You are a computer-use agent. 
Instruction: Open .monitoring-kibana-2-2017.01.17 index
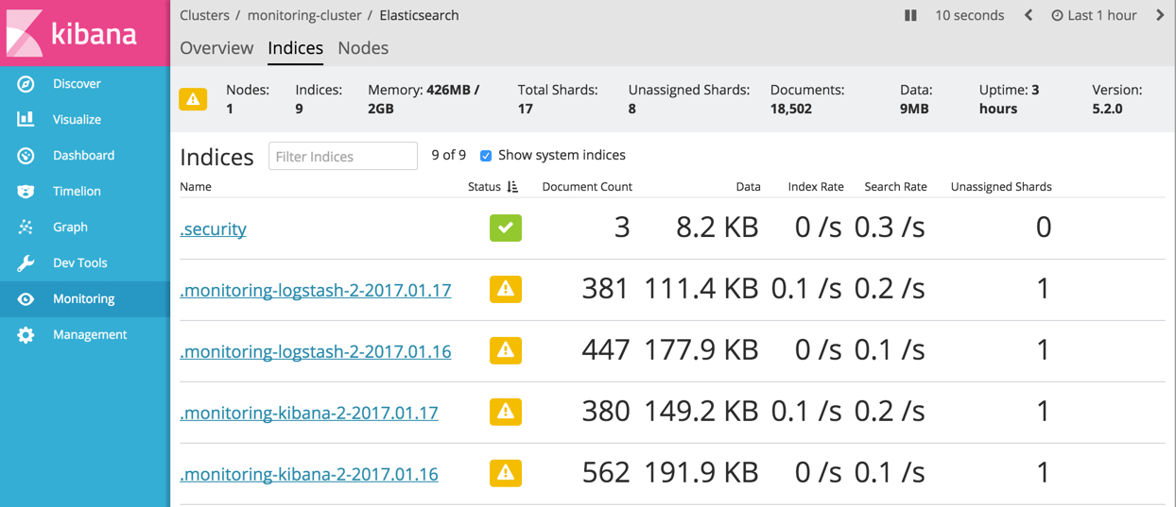(x=309, y=413)
